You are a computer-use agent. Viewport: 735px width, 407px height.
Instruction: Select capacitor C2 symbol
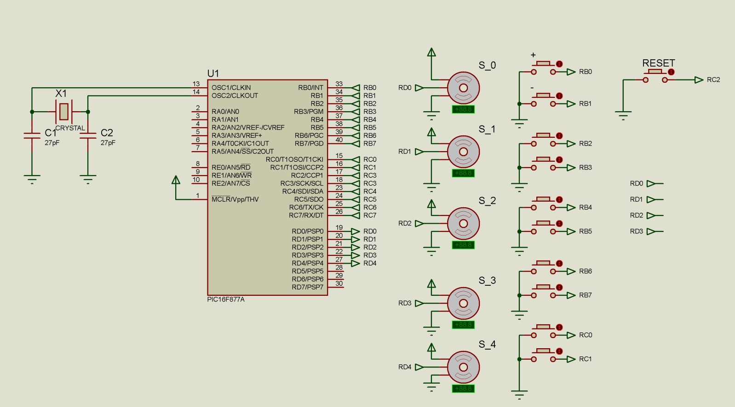(88, 135)
